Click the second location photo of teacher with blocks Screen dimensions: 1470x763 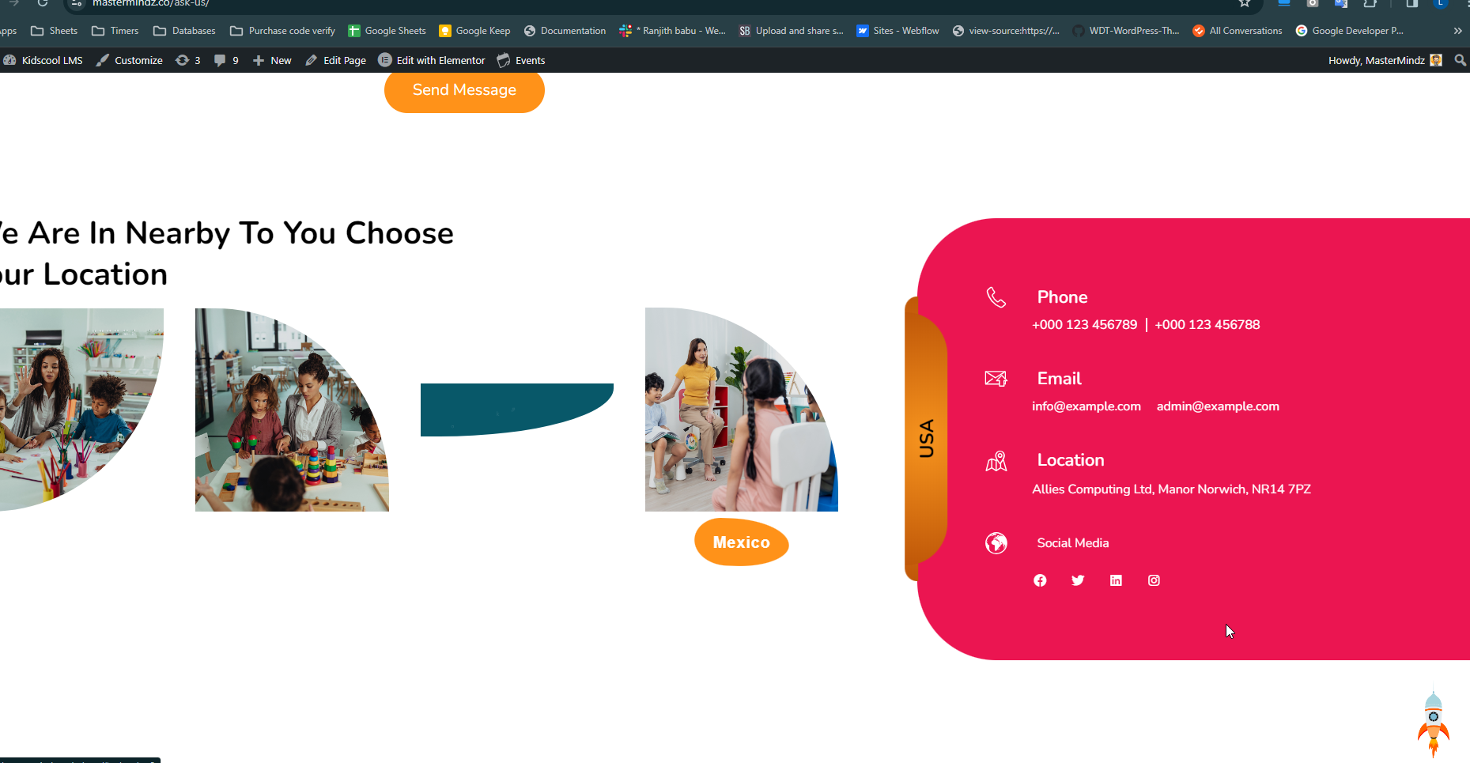[292, 410]
